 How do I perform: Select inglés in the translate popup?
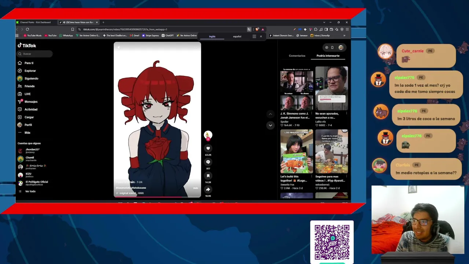tap(212, 37)
